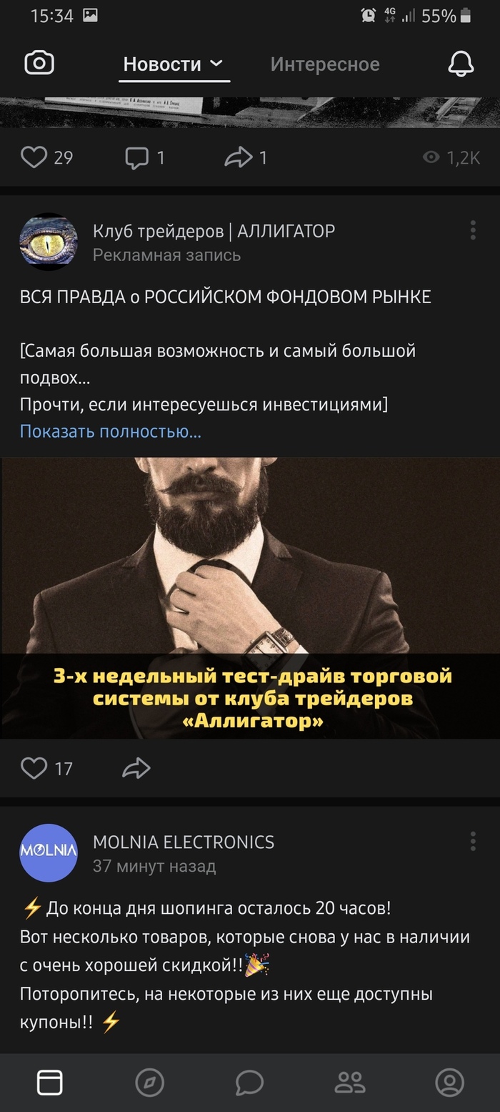Like the post with 29 likes

coord(34,157)
